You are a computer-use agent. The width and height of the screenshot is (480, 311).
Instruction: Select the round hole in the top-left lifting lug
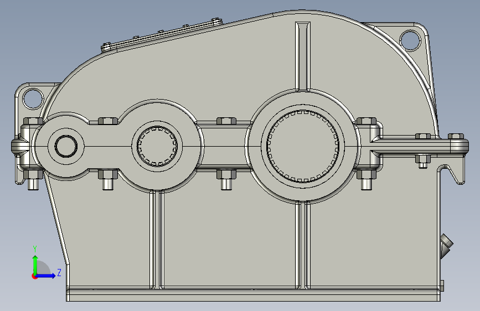coord(33,99)
